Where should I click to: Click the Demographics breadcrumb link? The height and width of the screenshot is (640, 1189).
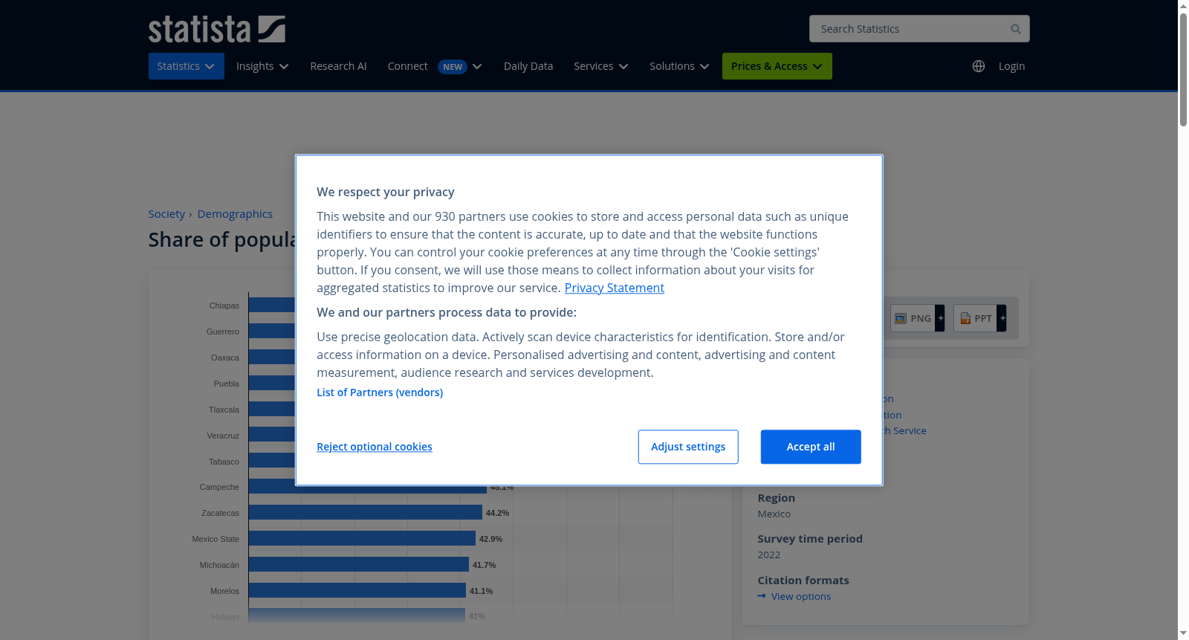point(235,214)
